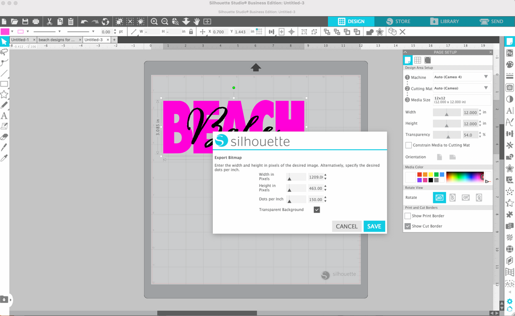Close the Untitled-3 document tab
The image size is (515, 316).
[x=108, y=40]
